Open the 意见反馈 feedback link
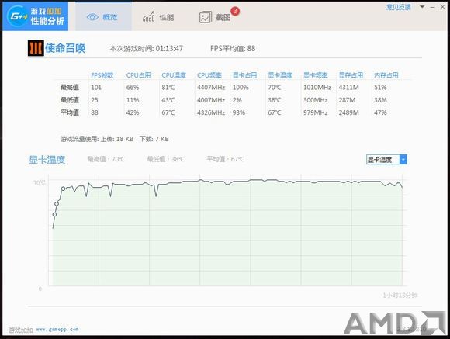 [x=399, y=7]
